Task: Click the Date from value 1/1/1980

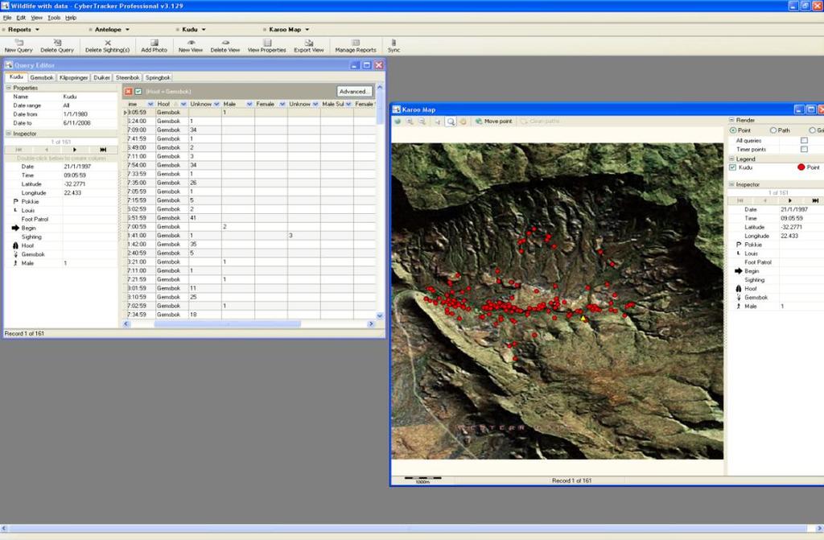Action: coord(76,114)
